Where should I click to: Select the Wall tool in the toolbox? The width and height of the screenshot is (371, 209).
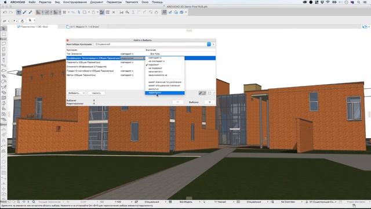pos(3,44)
